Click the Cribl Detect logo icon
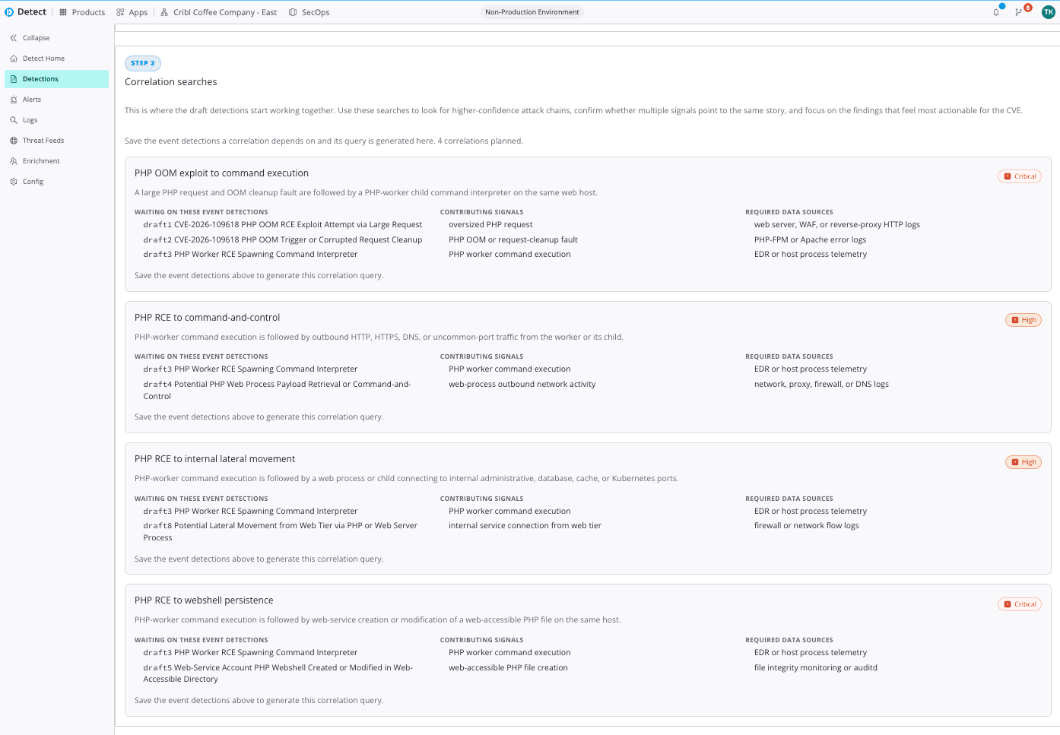The height and width of the screenshot is (735, 1060). 9,12
